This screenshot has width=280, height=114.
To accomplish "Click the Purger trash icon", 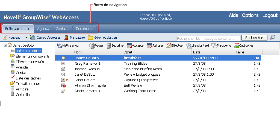I will pyautogui.click(x=92, y=46).
